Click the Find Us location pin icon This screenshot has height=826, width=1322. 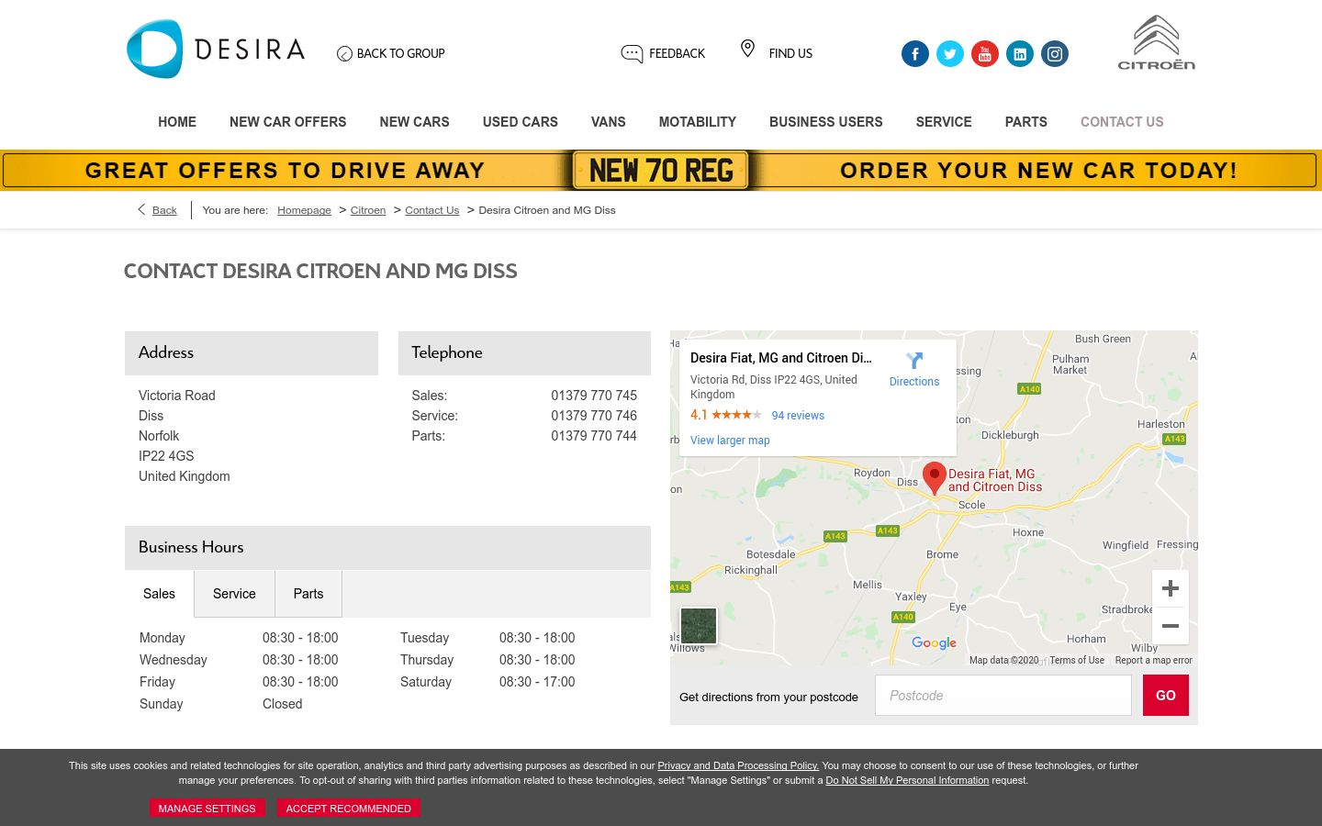(747, 49)
